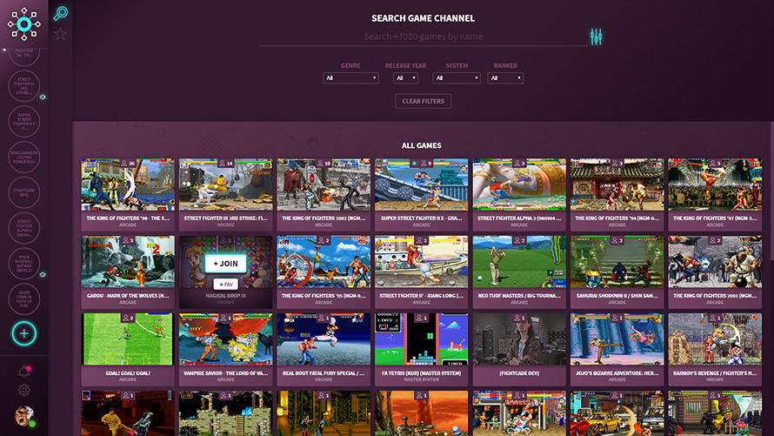The height and width of the screenshot is (436, 774).
Task: Open [Fightcade Dev] channel thumbnail
Action: pyautogui.click(x=519, y=339)
